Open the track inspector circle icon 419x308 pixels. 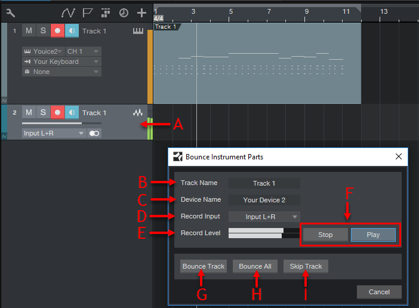click(124, 13)
